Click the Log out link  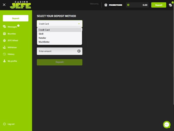pyautogui.click(x=11, y=124)
